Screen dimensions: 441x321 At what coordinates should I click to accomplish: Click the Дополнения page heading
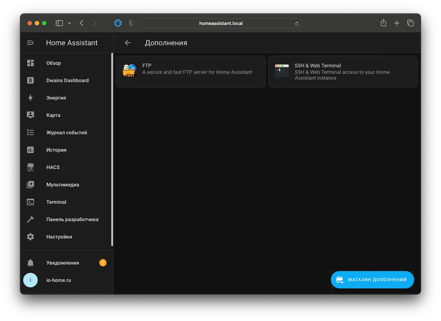166,43
